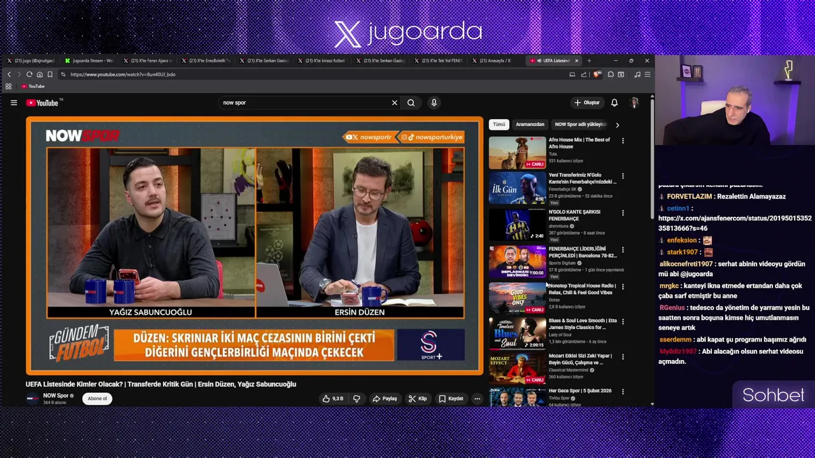Open options menu for Mozart Etkisi video

623,356
